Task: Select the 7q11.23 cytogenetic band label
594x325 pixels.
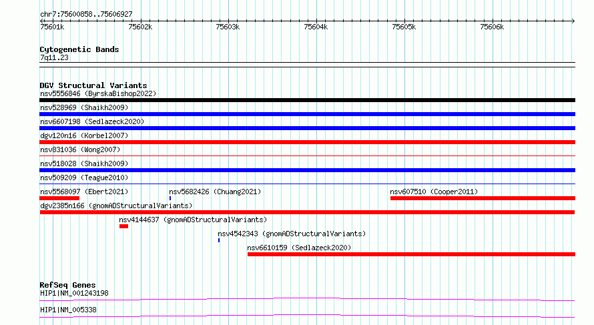Action: pyautogui.click(x=54, y=57)
